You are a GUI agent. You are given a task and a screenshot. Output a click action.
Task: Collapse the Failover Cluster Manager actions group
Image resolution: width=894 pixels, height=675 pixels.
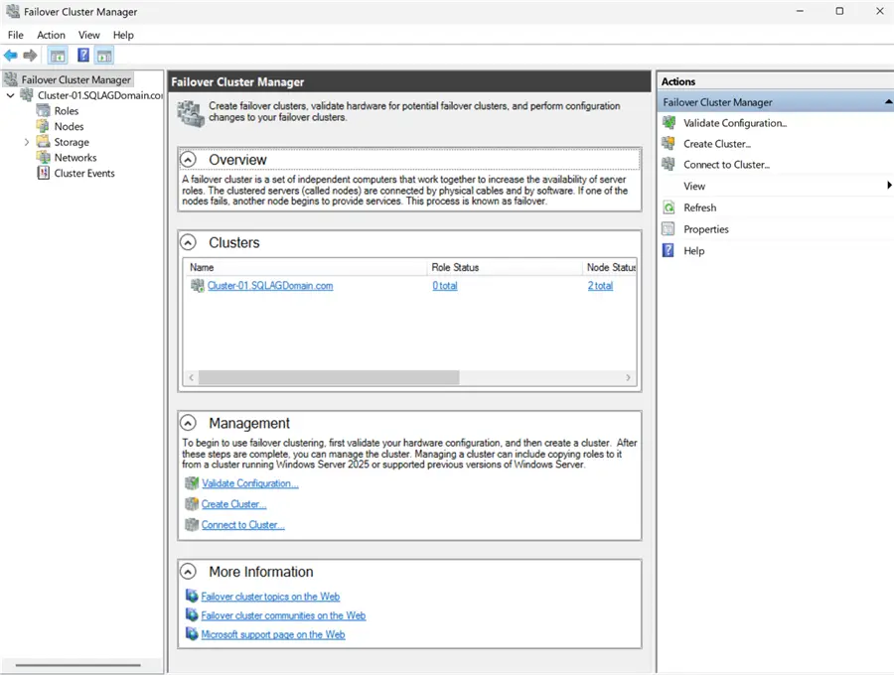[888, 102]
